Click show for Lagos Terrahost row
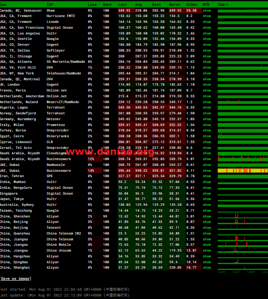Image resolution: width=268 pixels, height=299 pixels. (207, 108)
